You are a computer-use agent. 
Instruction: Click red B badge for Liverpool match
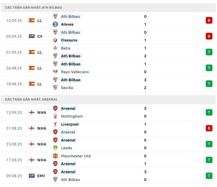pyautogui.click(x=209, y=128)
